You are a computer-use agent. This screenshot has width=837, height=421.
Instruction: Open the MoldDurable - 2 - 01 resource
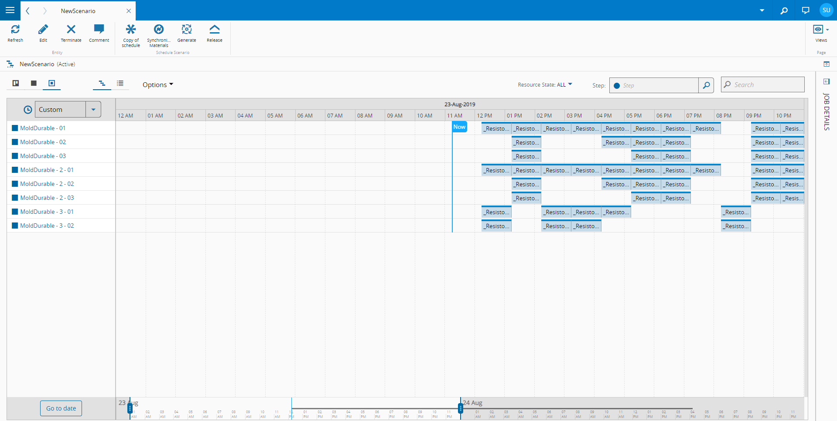(47, 170)
